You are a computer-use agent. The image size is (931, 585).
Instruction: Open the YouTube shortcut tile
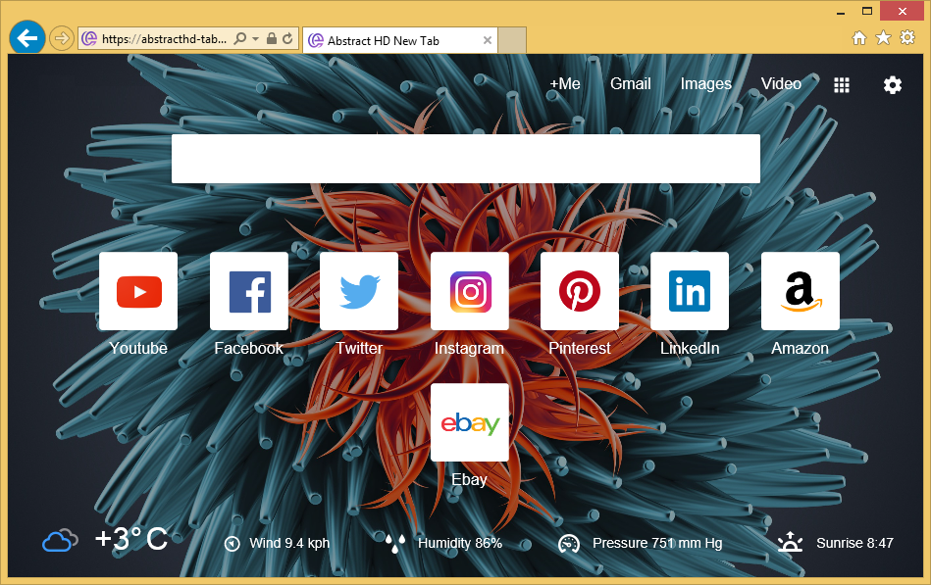(x=138, y=291)
